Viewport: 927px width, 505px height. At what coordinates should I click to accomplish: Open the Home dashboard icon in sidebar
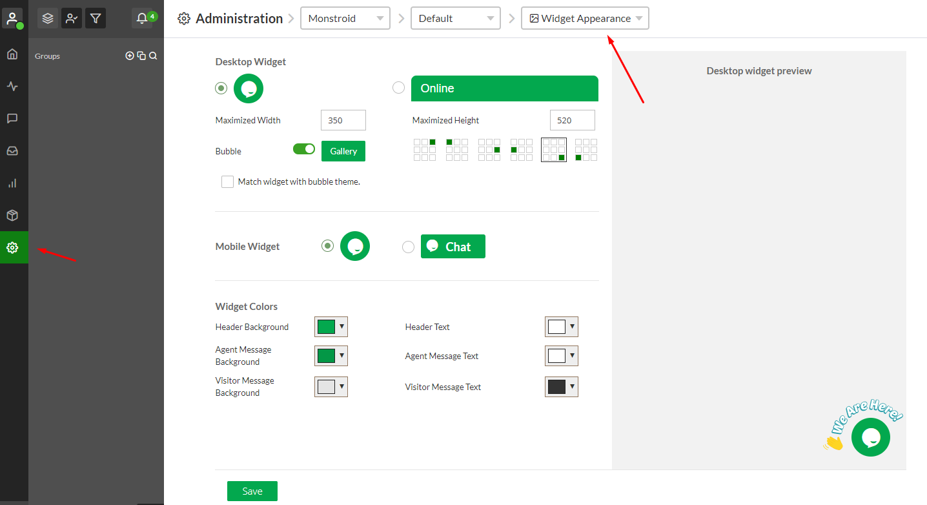(12, 54)
